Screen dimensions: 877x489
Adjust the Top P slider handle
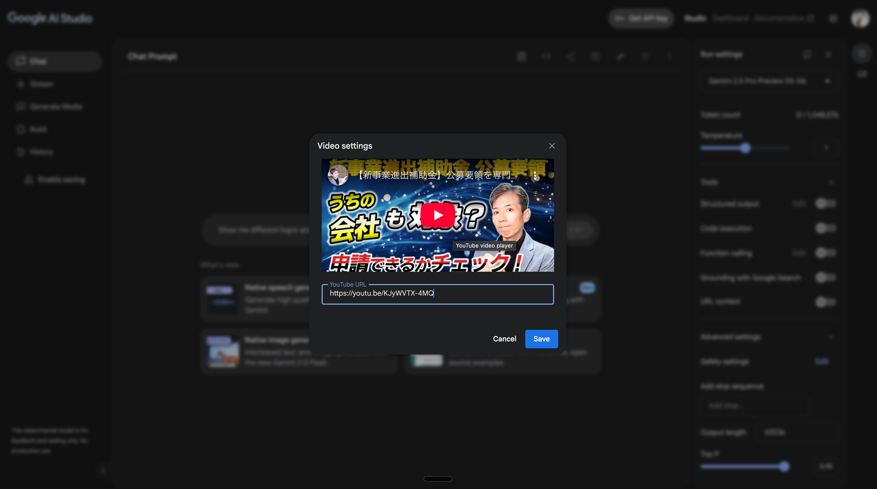coord(784,467)
